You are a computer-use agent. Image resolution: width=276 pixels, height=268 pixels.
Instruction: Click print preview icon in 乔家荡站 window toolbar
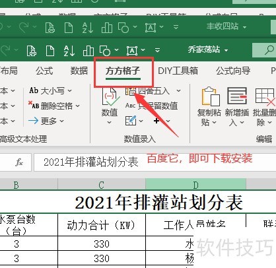[x=32, y=51]
